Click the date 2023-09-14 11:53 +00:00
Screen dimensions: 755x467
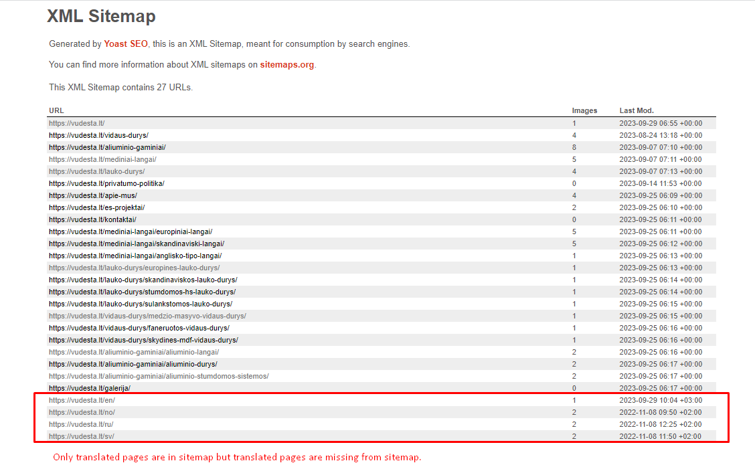pos(661,183)
